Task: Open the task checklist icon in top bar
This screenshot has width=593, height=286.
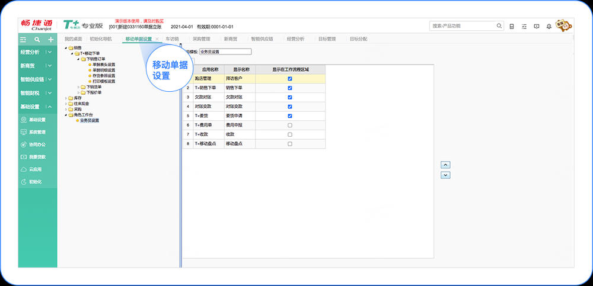Action: pos(524,27)
